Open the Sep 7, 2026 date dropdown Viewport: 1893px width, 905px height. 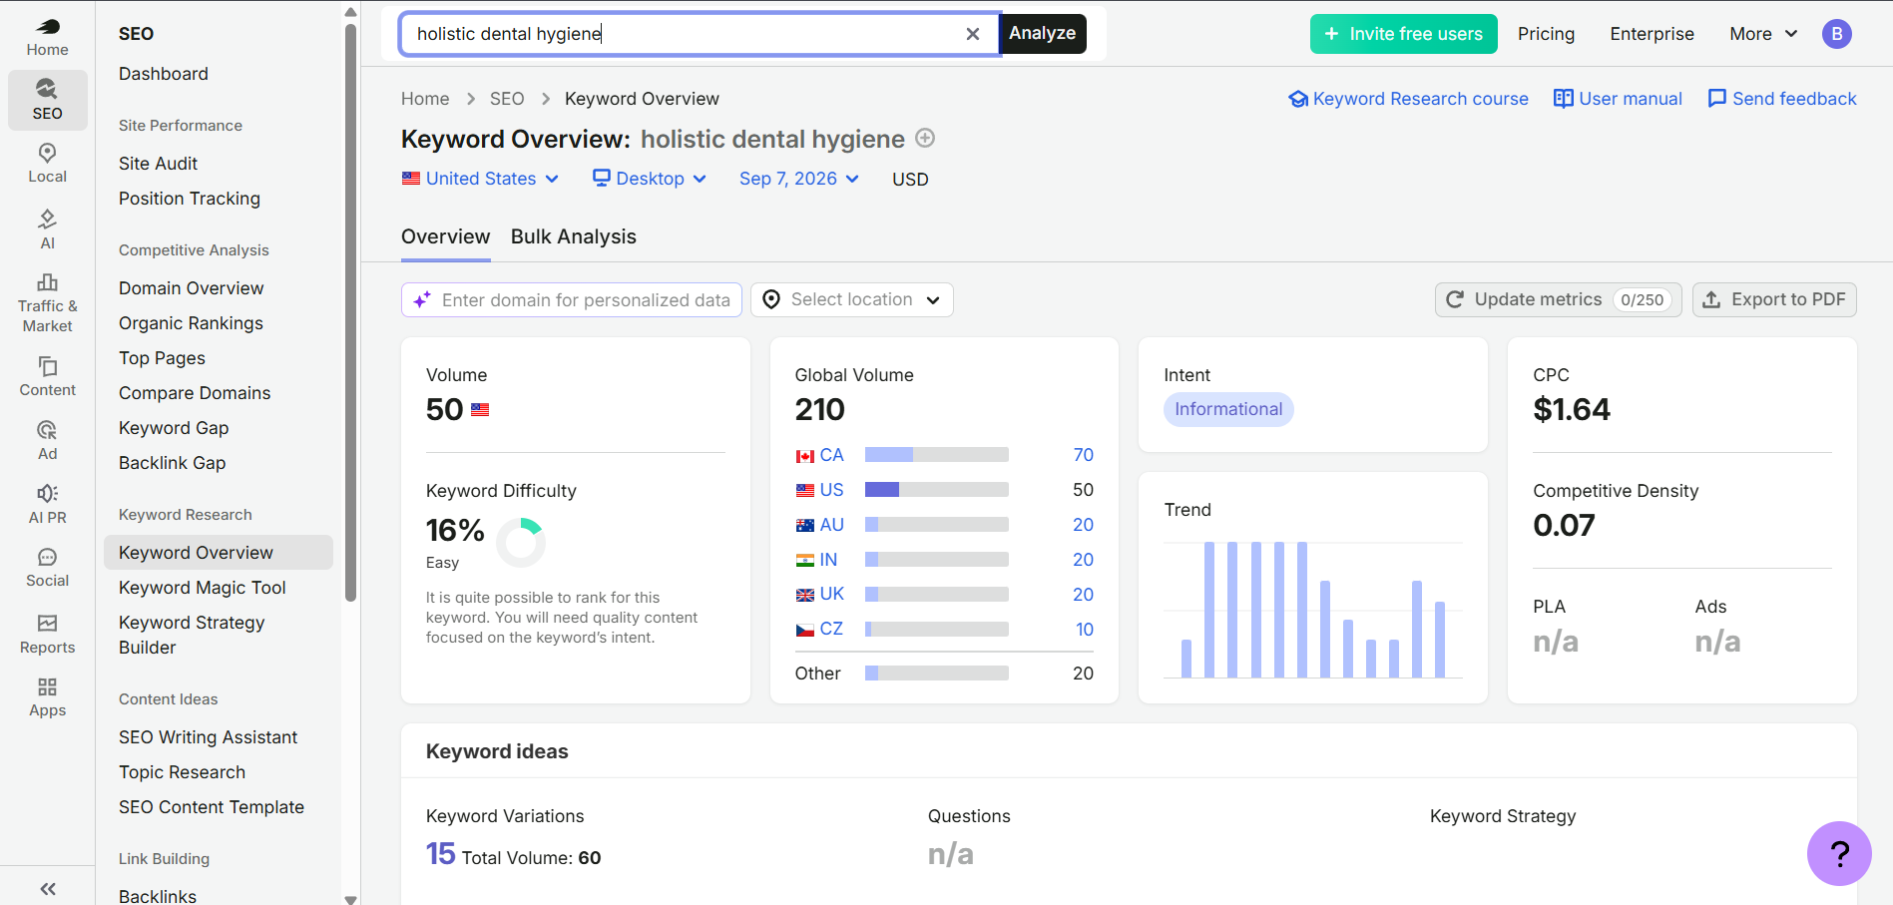pos(799,179)
